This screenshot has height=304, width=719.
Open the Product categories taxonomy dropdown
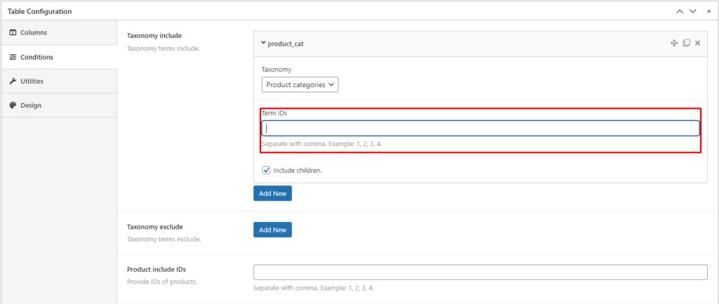click(x=300, y=85)
